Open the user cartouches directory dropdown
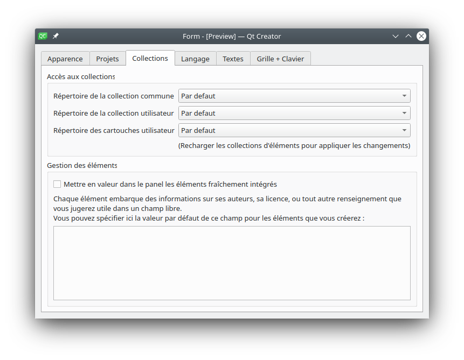Image resolution: width=464 pixels, height=360 pixels. pyautogui.click(x=294, y=130)
